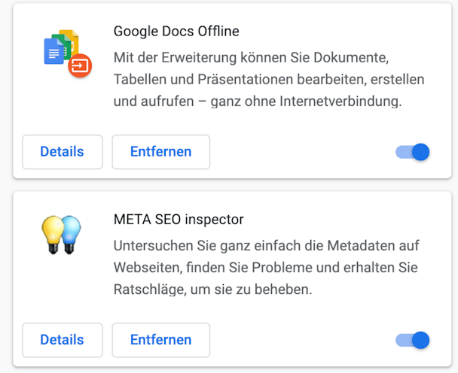Click the yellow lightbulb icon
Viewport: 458px width, 373px height.
pyautogui.click(x=53, y=234)
